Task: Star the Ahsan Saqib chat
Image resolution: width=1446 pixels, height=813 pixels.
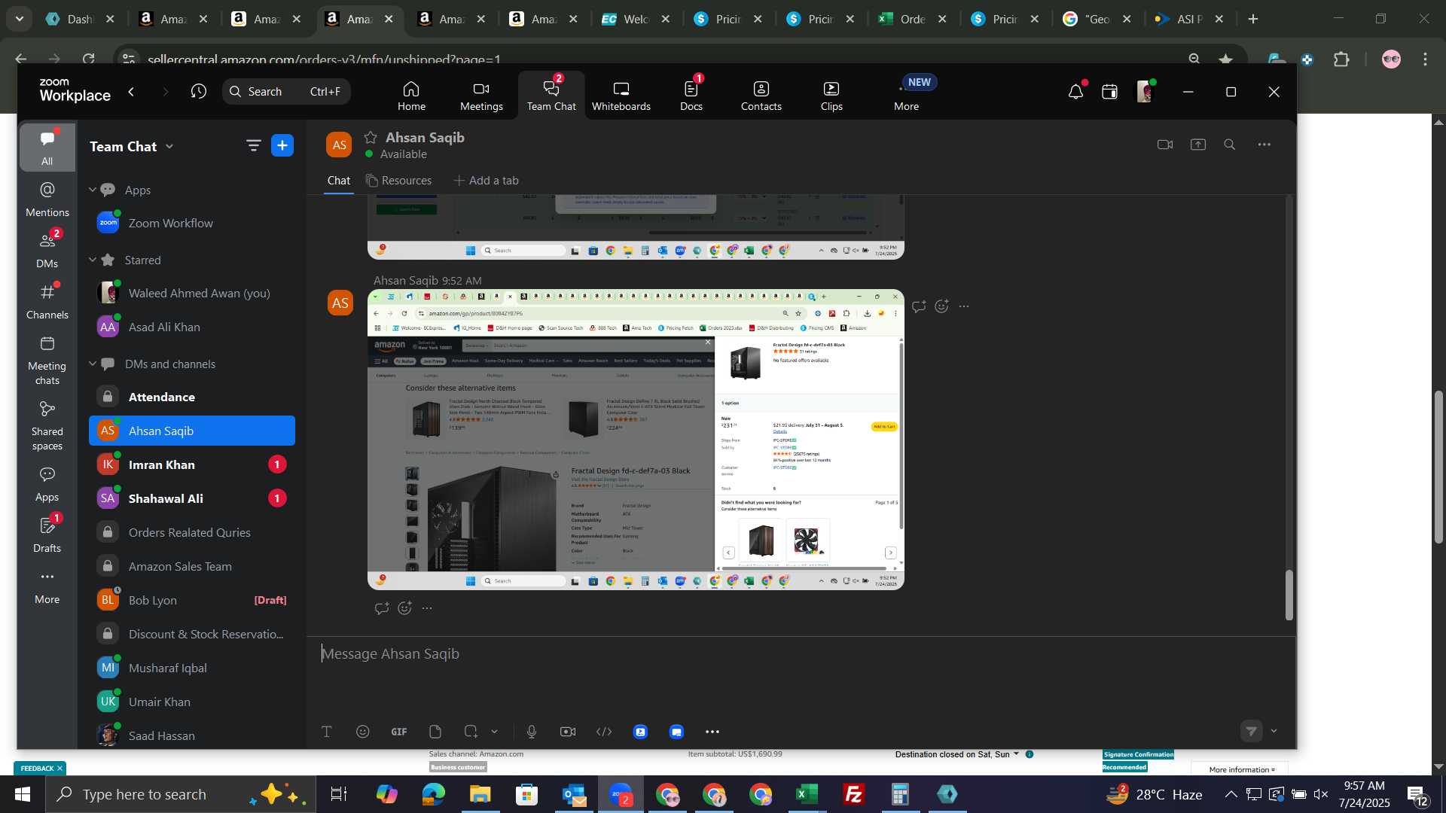Action: click(370, 137)
